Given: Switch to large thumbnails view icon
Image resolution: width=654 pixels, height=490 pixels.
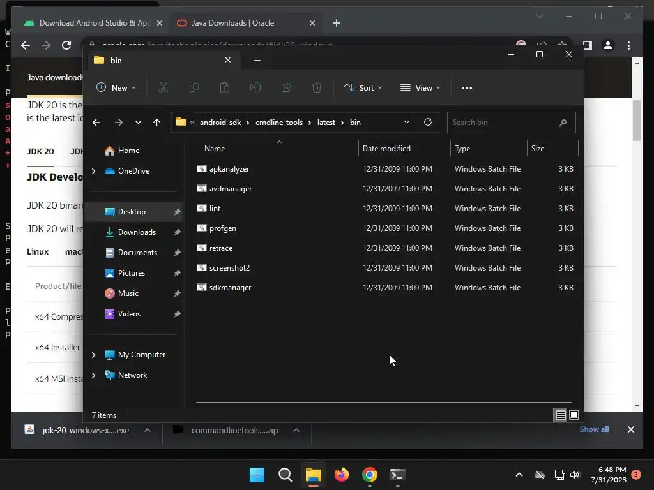Looking at the screenshot, I should (x=574, y=415).
